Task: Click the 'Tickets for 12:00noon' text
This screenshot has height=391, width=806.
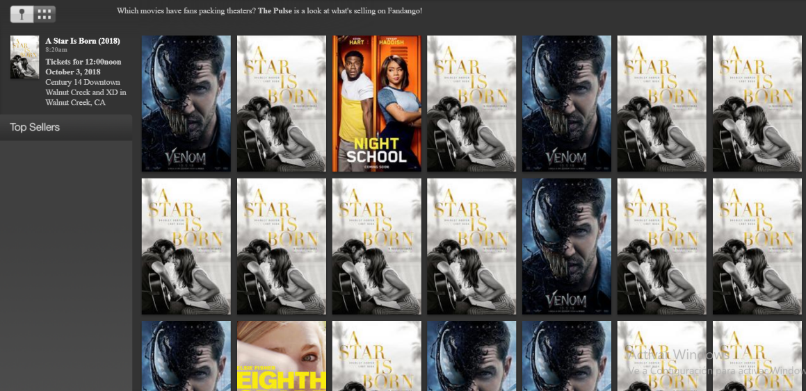Action: (83, 62)
